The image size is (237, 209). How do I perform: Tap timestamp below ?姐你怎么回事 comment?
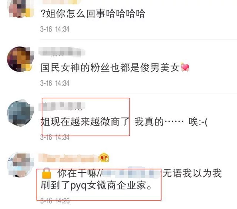(55, 29)
